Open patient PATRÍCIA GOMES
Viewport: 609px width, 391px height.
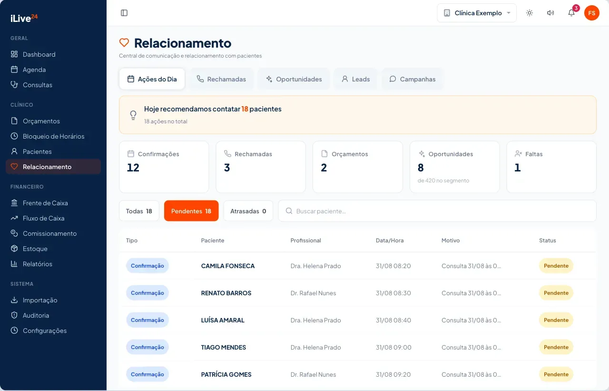coord(226,374)
